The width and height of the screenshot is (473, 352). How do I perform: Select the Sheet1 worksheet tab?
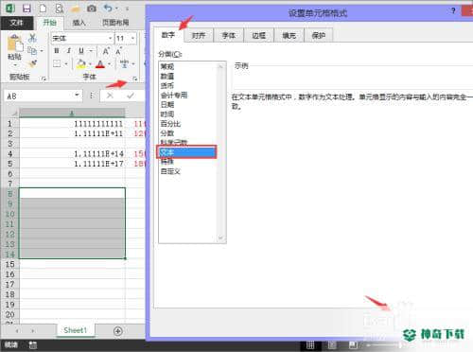click(75, 330)
